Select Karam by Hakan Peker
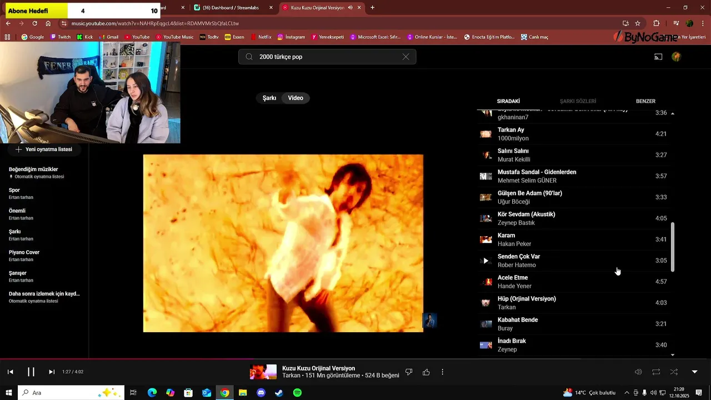 pos(575,239)
